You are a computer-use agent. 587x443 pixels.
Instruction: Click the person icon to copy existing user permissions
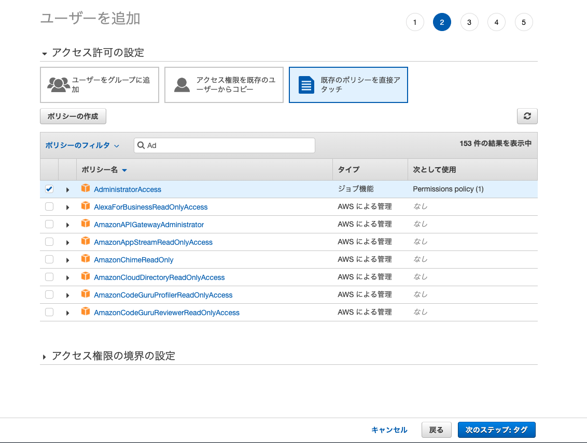[181, 84]
